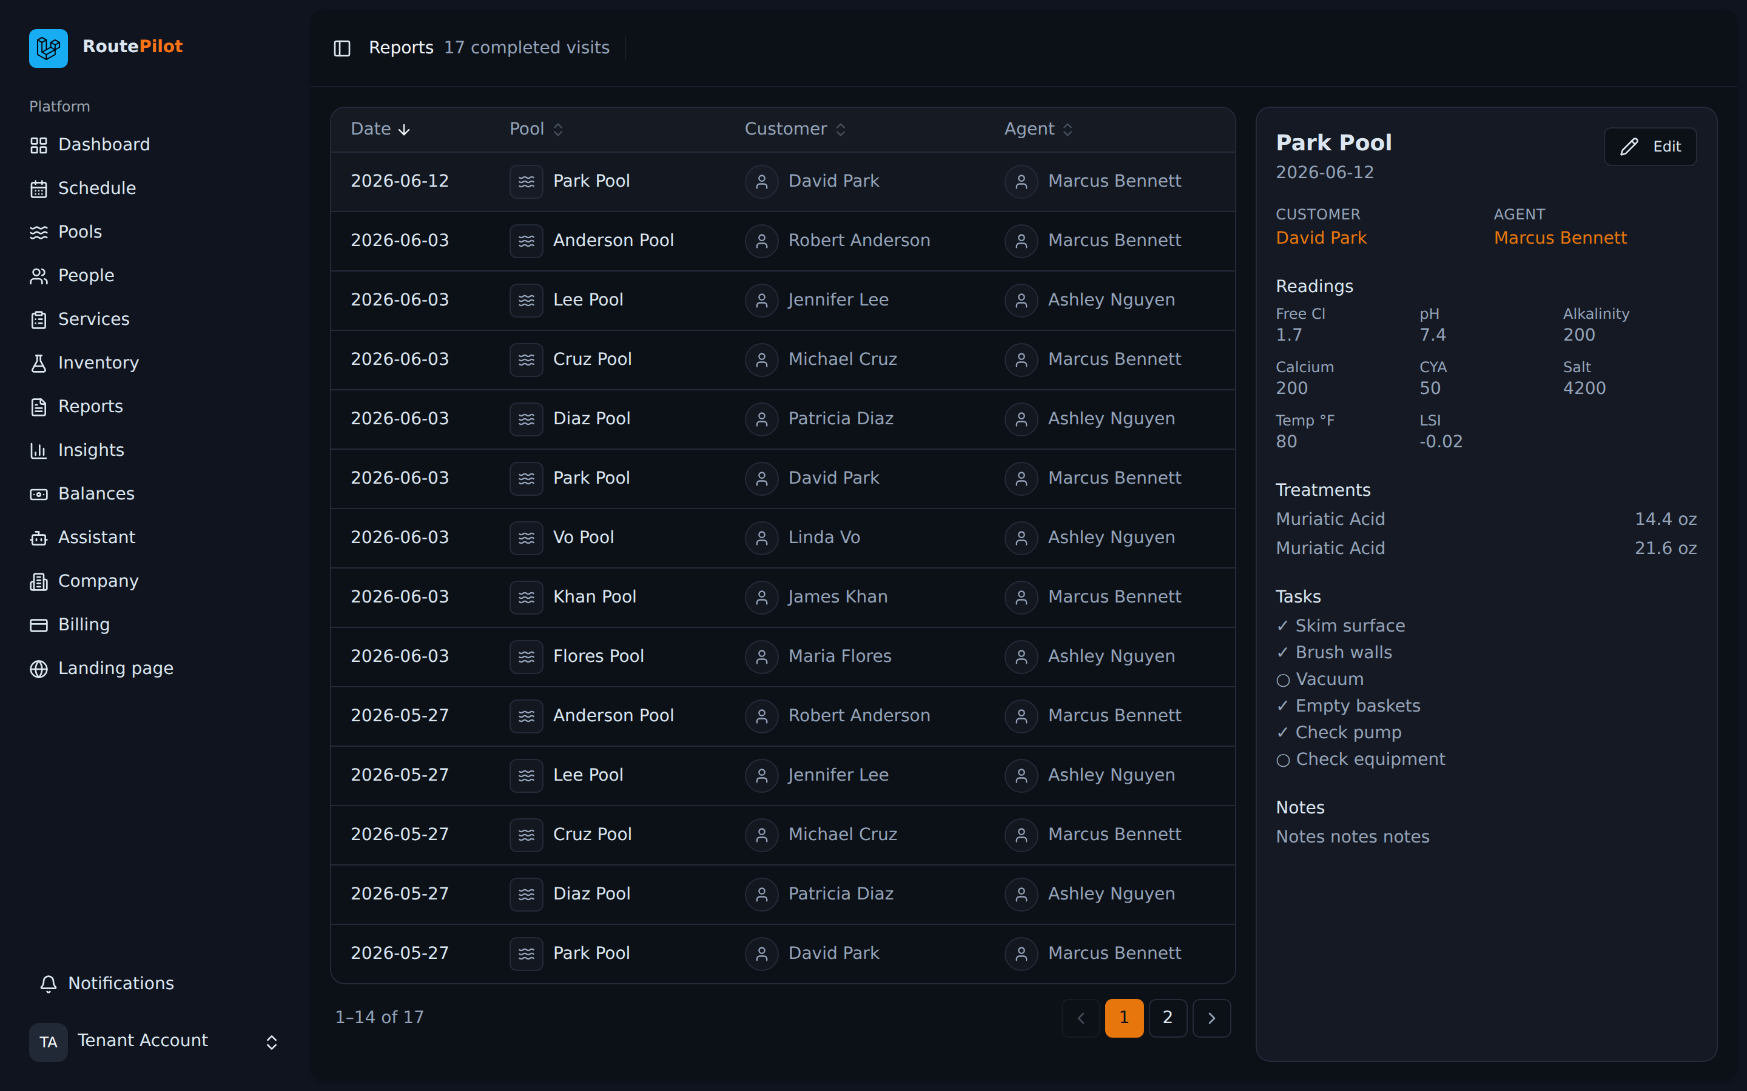
Task: Click the Muriatic Acid 21.6 oz treatment
Action: pyautogui.click(x=1486, y=549)
